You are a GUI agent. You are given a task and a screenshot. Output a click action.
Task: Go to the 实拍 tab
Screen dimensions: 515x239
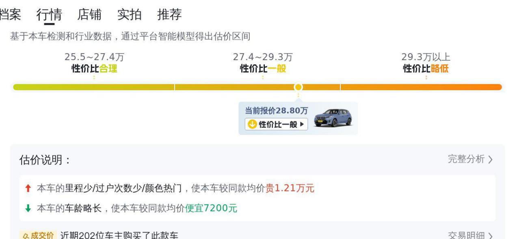[x=129, y=15]
